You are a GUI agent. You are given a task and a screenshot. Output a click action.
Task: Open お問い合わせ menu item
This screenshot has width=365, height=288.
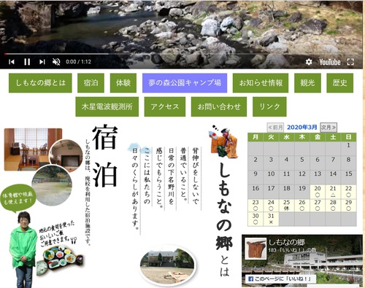(219, 106)
